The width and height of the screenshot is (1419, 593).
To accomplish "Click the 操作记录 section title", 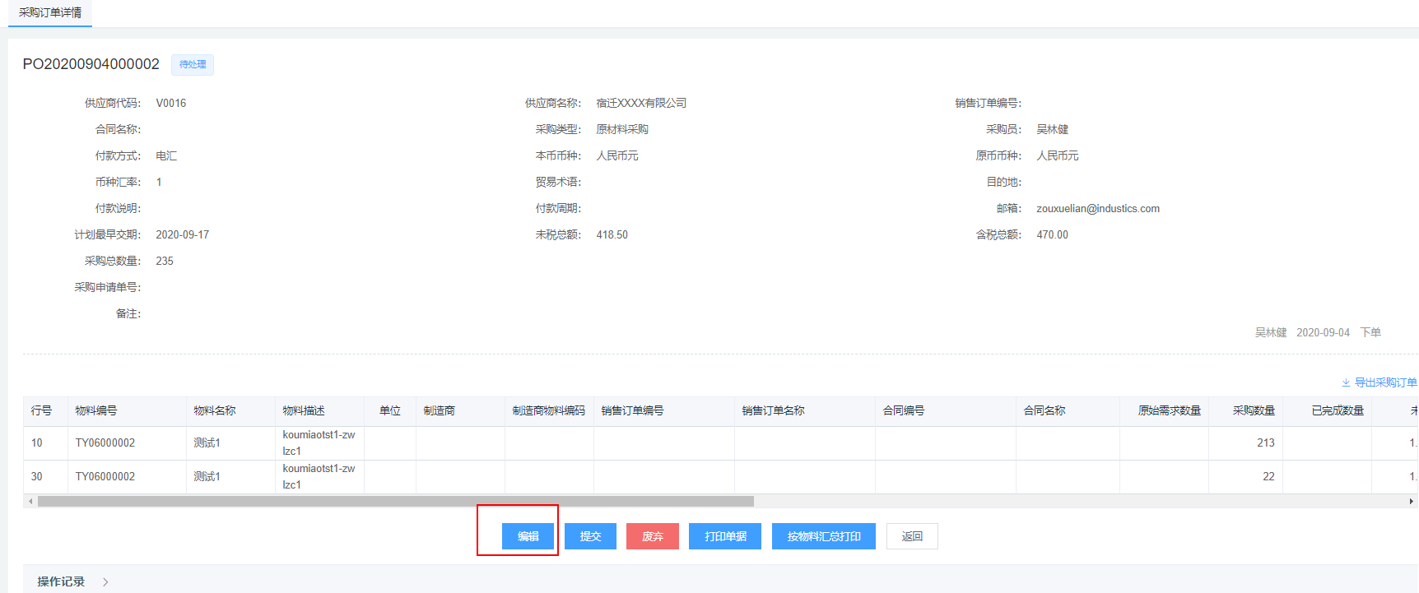I will point(61,581).
